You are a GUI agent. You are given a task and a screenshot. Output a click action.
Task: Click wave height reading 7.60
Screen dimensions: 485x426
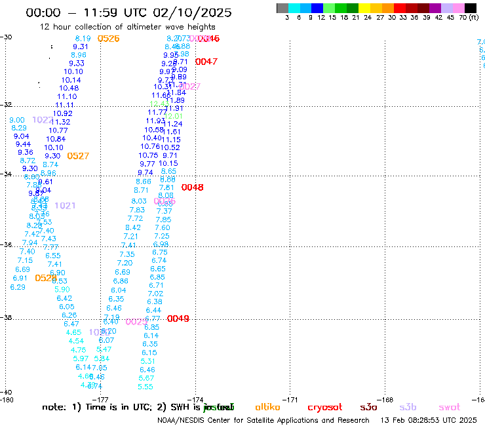(163, 227)
